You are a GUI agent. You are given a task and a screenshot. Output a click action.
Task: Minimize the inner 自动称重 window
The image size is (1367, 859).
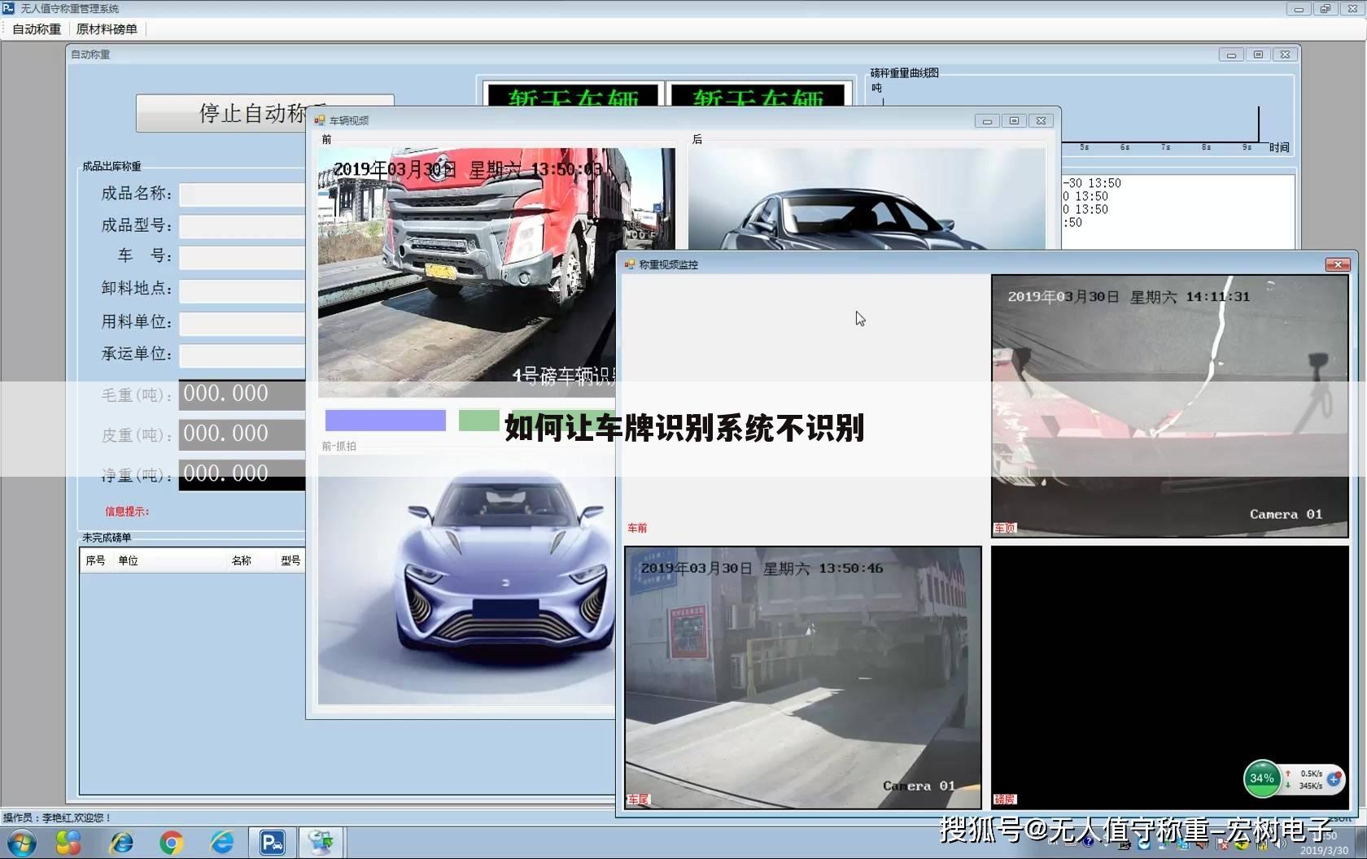pyautogui.click(x=1231, y=55)
